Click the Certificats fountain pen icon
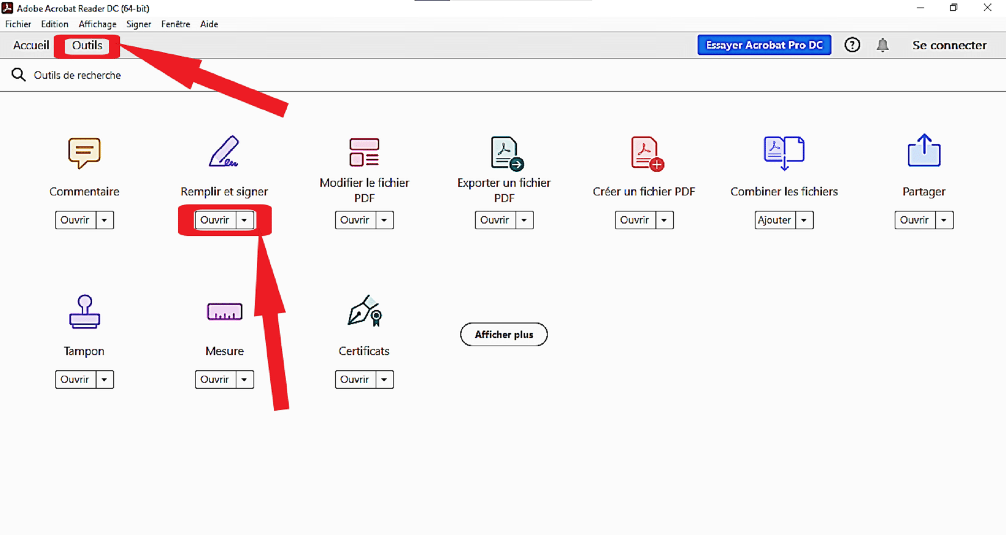Image resolution: width=1006 pixels, height=535 pixels. point(365,310)
